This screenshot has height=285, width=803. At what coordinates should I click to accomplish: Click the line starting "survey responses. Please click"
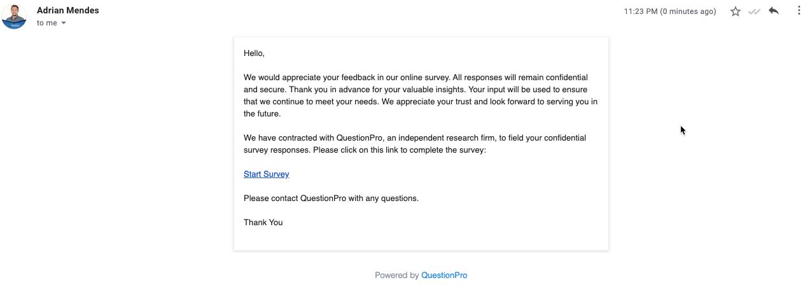point(365,150)
